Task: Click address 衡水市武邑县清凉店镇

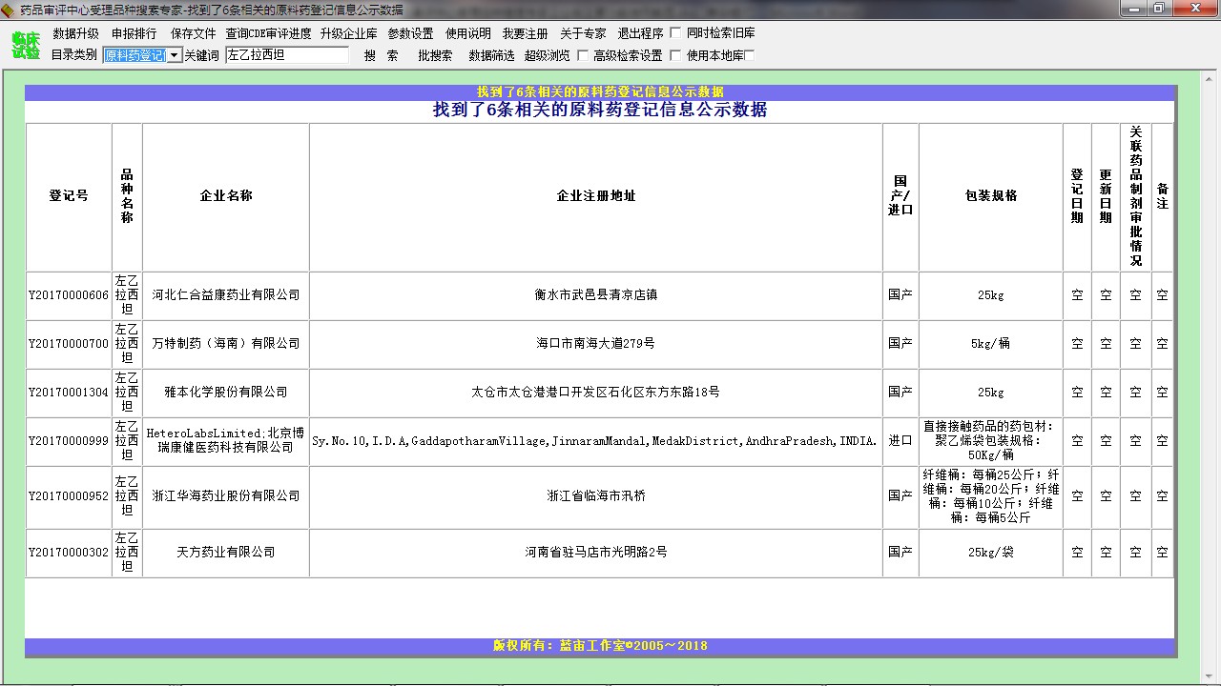Action: [x=596, y=295]
